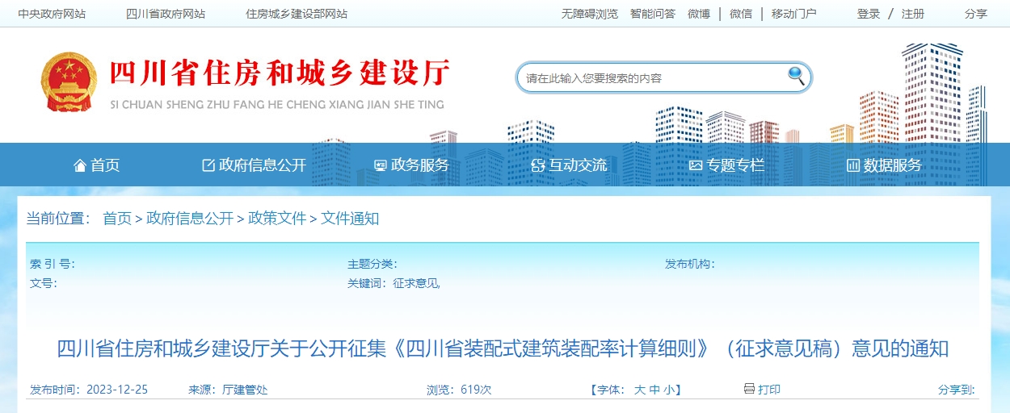Visit the 住房城乡建设部网站 link
Image resolution: width=1010 pixels, height=413 pixels.
tap(297, 14)
